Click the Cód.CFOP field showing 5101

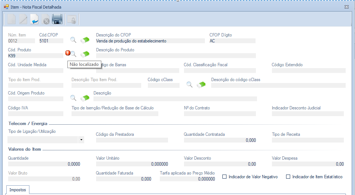coord(51,41)
